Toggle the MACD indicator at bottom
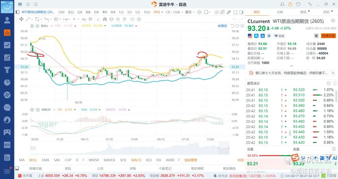Viewport: 338px width, 179px height. click(x=136, y=160)
